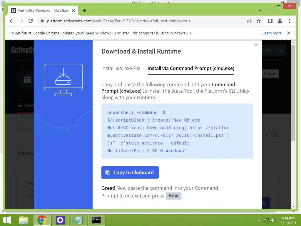
Task: Dismiss the Chrome update notification bar
Action: tap(289, 33)
